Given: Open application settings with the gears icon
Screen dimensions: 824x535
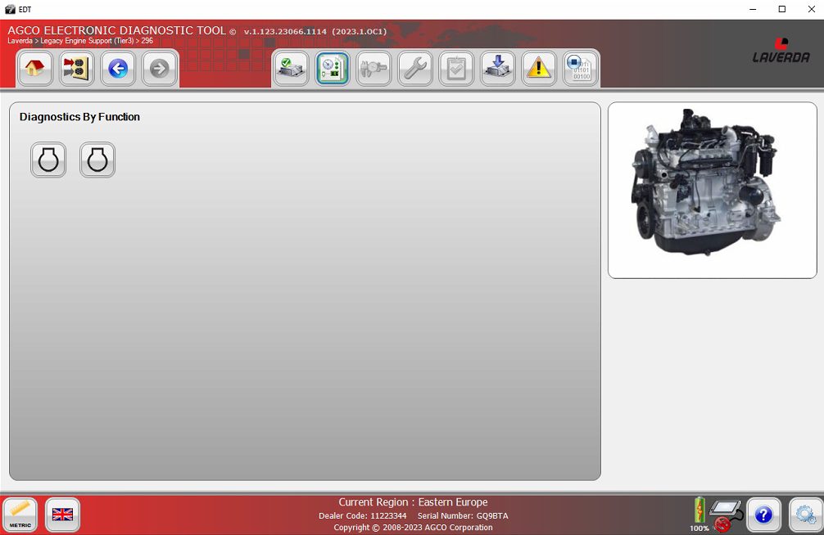Looking at the screenshot, I should (803, 515).
